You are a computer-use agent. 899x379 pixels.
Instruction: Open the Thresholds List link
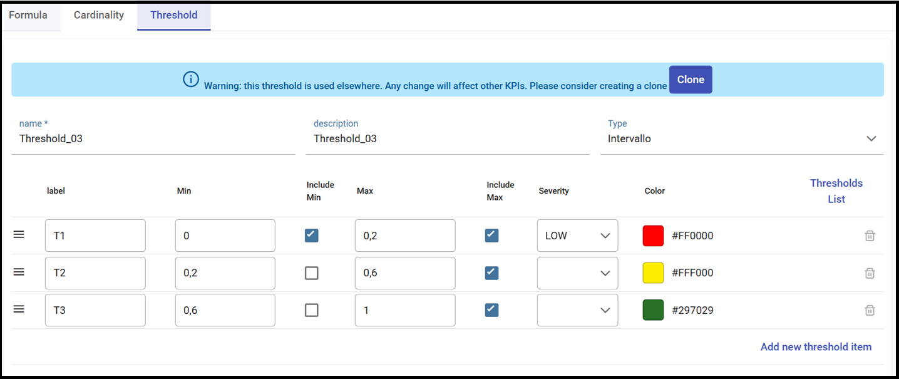pos(836,191)
